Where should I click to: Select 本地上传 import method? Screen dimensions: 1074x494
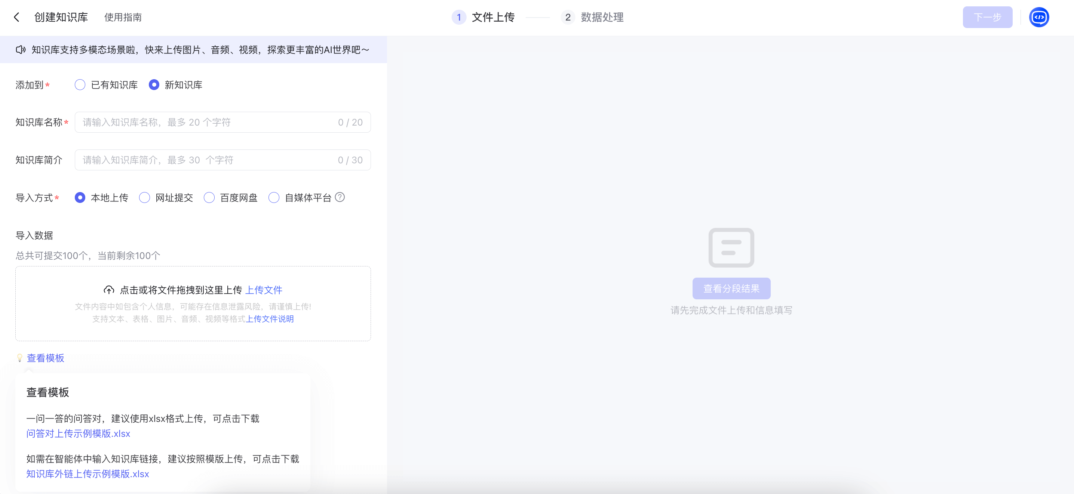click(x=80, y=197)
